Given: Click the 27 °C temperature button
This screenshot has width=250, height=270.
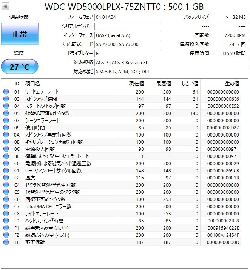Looking at the screenshot, I should point(20,67).
